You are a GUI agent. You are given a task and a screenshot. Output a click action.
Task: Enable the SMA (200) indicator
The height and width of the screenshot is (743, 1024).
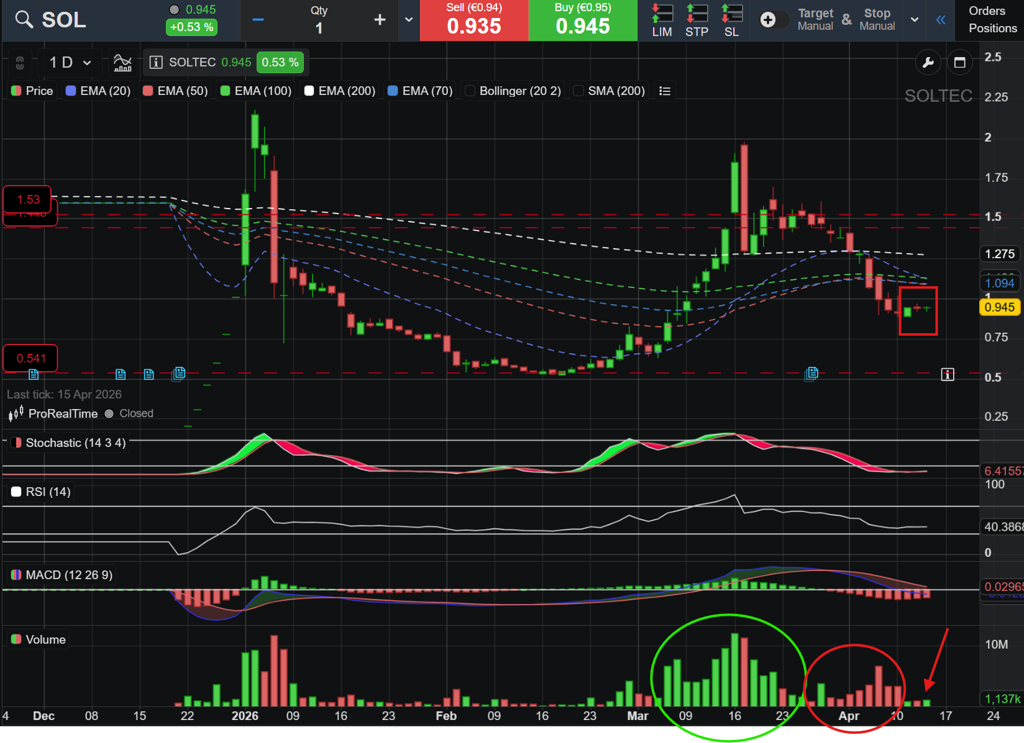click(x=578, y=91)
